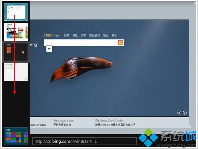Image resolution: width=198 pixels, height=149 pixels.
Task: Select the 视频 videos tab on Bing
Action: click(66, 35)
